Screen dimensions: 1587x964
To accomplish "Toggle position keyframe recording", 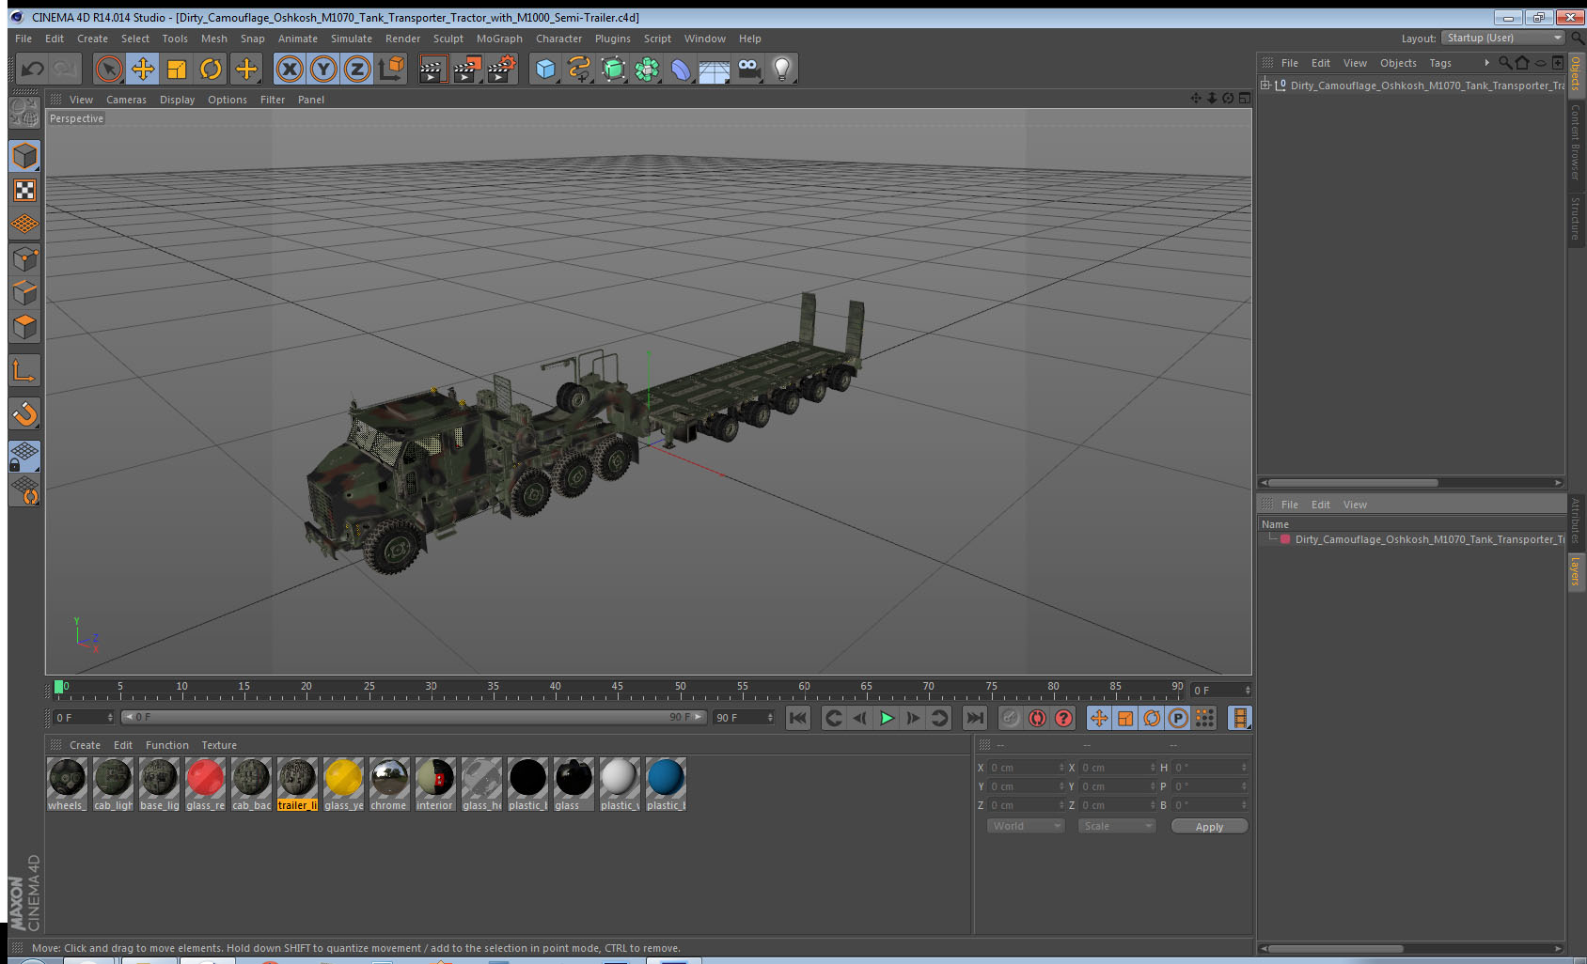I will pyautogui.click(x=1098, y=718).
